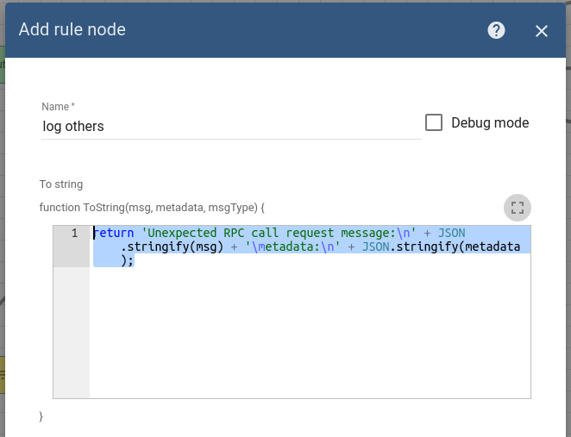Click line number 1 in editor gutter

[74, 233]
